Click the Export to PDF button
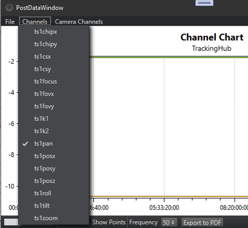 (202, 223)
